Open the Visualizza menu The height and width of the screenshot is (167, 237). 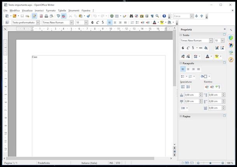point(27,10)
